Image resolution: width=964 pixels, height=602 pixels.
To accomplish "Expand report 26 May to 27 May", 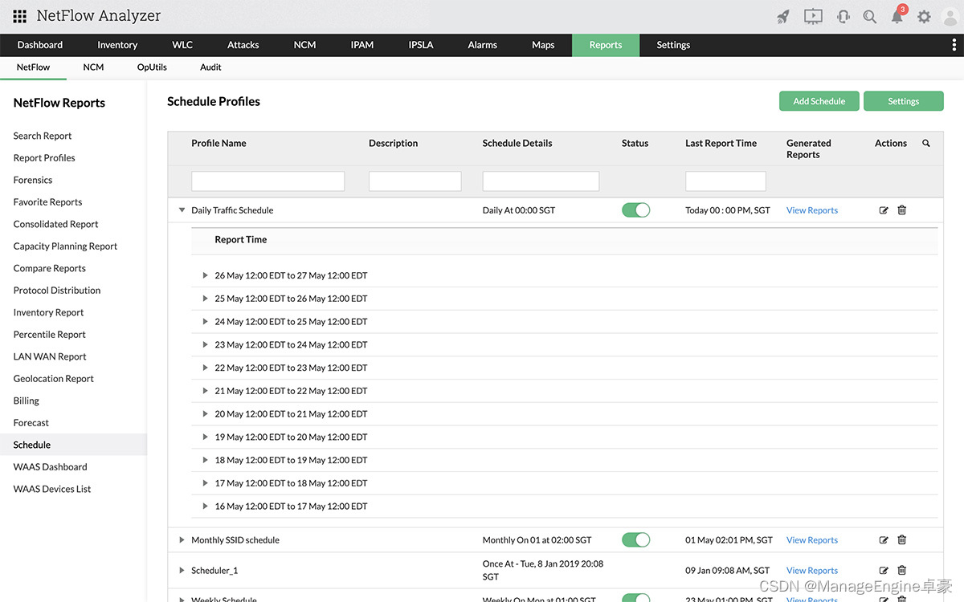I will point(206,275).
